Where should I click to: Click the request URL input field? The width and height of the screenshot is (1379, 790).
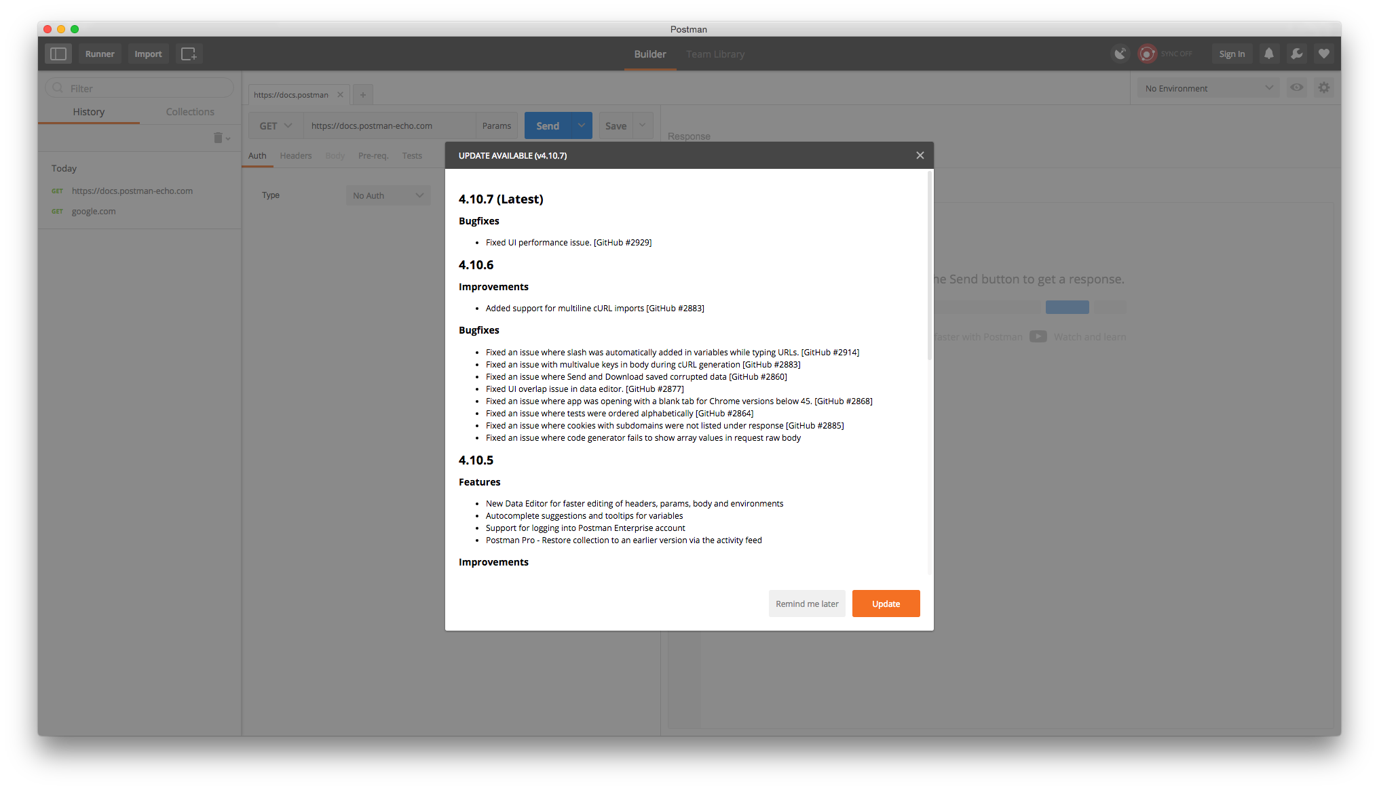point(390,125)
